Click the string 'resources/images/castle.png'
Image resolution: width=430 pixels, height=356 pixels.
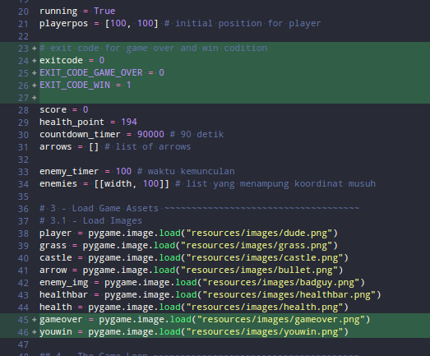pyautogui.click(x=265, y=258)
